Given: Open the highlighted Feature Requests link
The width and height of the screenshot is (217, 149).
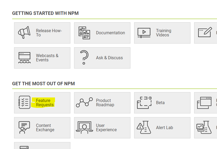Looking at the screenshot, I should click(45, 103).
